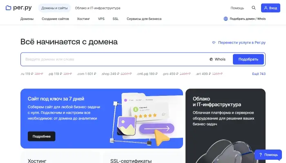
Task: Open the Облако и IT-инфраструктура dark card
Action: (226, 126)
